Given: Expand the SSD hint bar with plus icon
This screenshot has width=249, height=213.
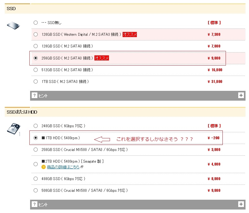Looking at the screenshot, I should [241, 95].
